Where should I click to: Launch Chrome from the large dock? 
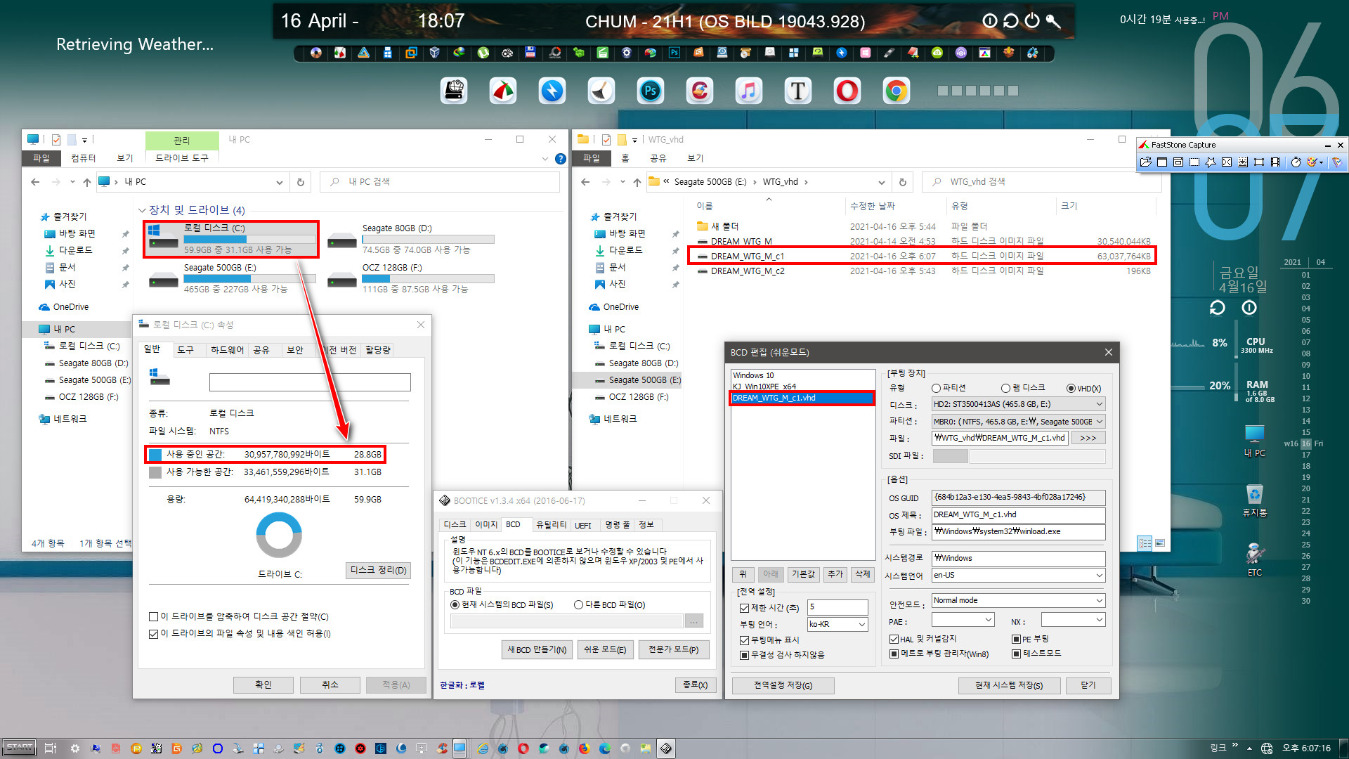(897, 91)
